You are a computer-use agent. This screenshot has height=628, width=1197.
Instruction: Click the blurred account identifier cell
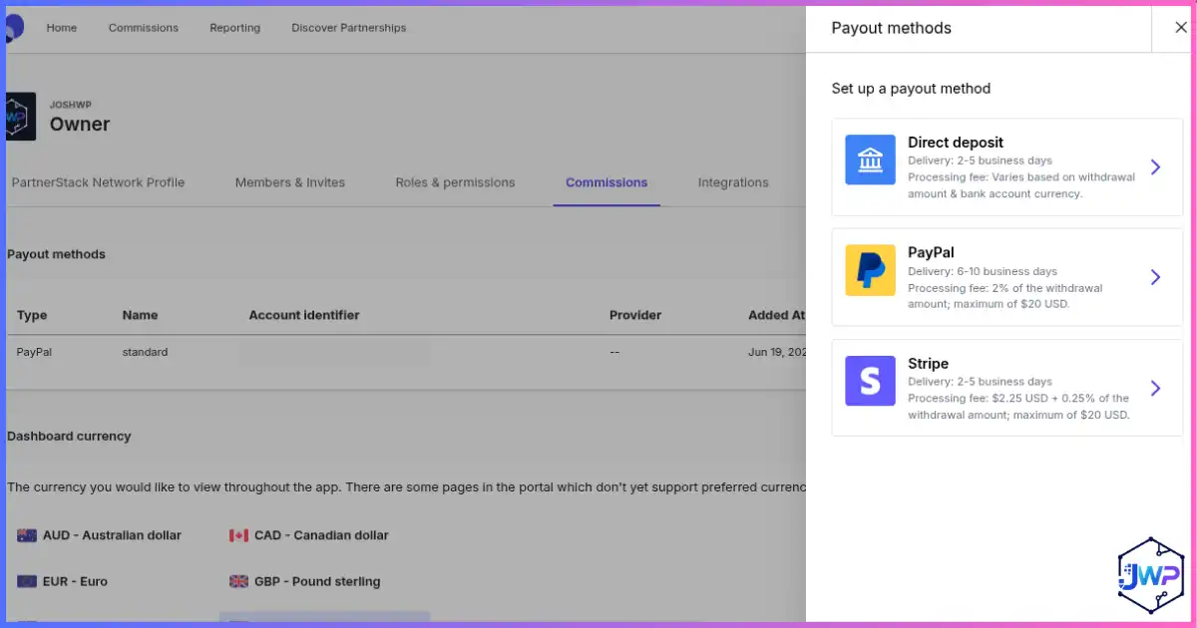point(334,352)
